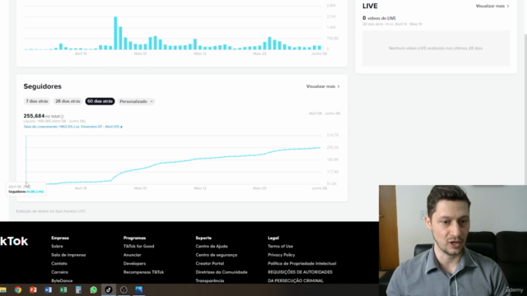Viewport: 527px width, 296px height.
Task: Open WhatsApp from the taskbar
Action: (x=93, y=290)
